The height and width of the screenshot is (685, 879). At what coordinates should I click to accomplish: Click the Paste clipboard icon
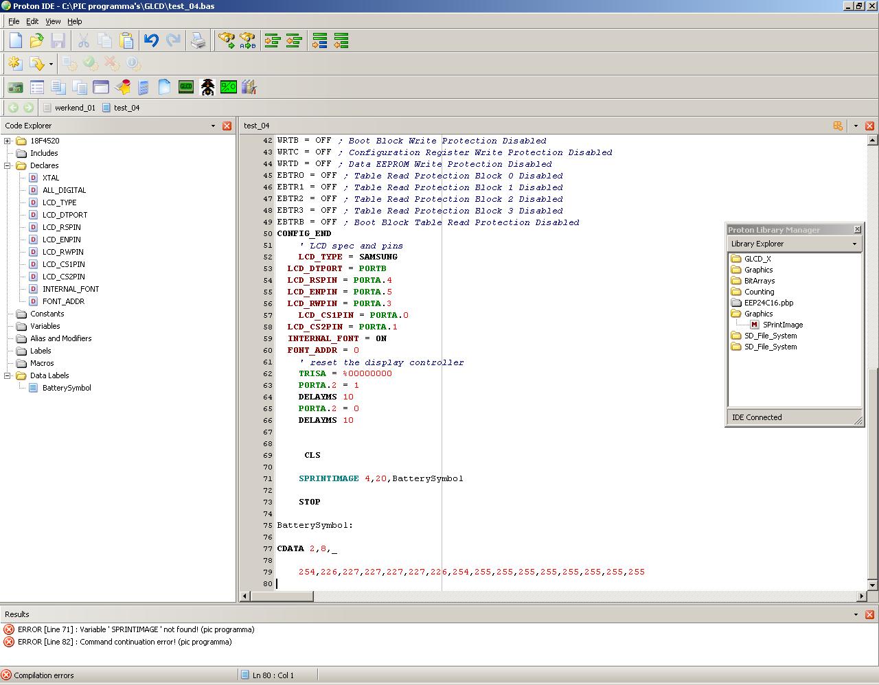pyautogui.click(x=126, y=41)
